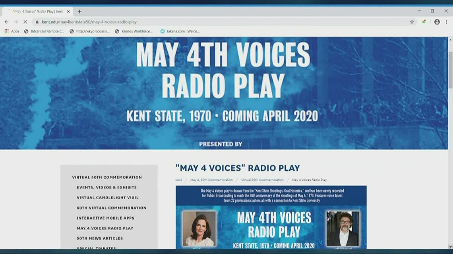Click the May 4th Voices hero banner

(224, 93)
